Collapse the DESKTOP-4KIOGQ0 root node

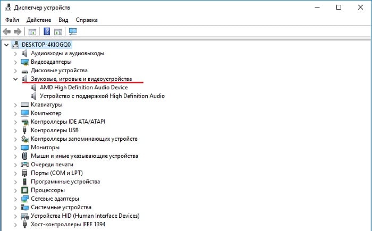coord(6,44)
